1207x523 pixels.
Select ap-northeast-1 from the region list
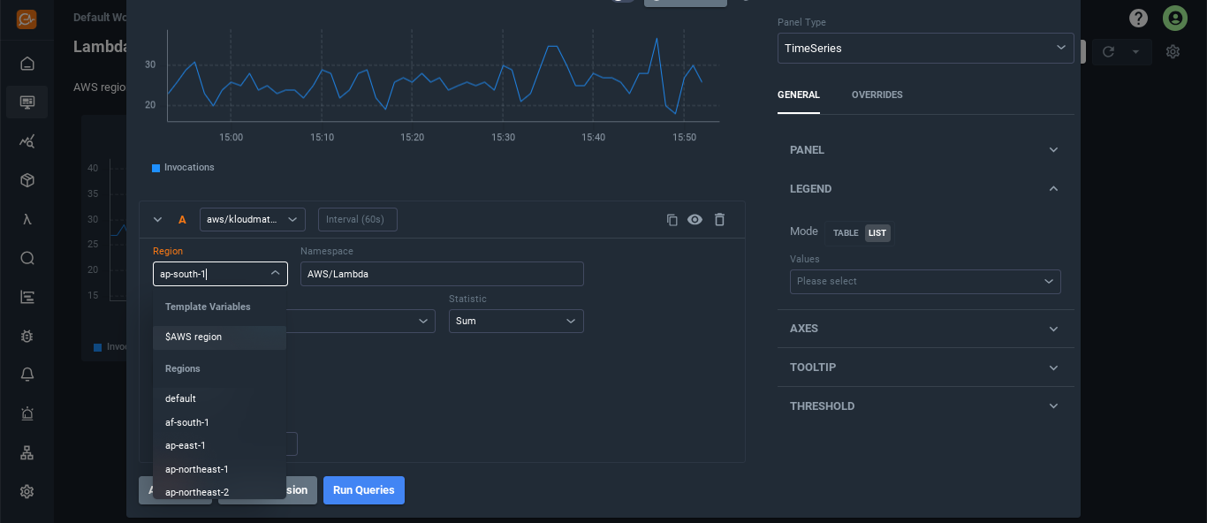(195, 468)
